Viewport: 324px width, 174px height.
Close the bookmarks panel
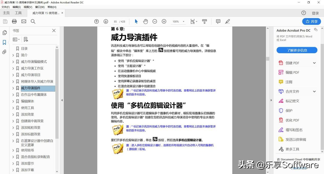(54, 30)
